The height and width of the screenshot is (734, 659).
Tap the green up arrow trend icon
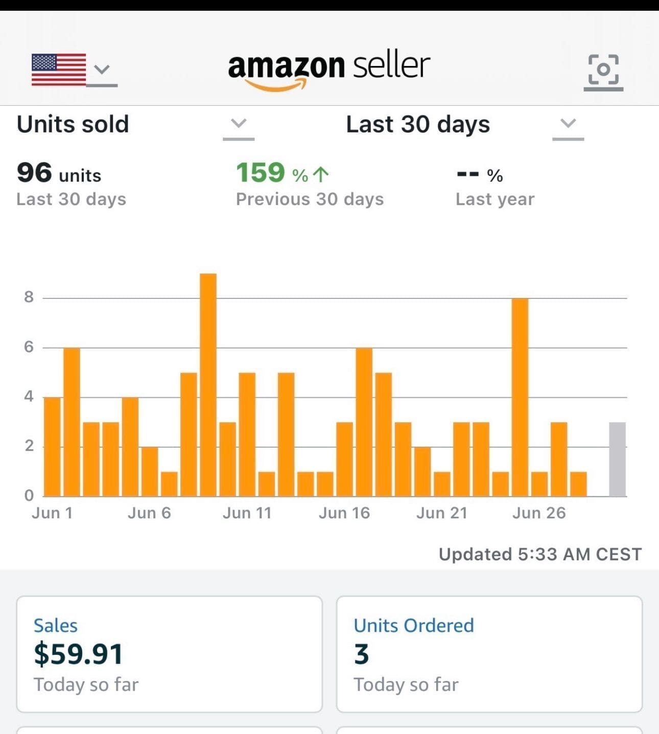pyautogui.click(x=321, y=175)
